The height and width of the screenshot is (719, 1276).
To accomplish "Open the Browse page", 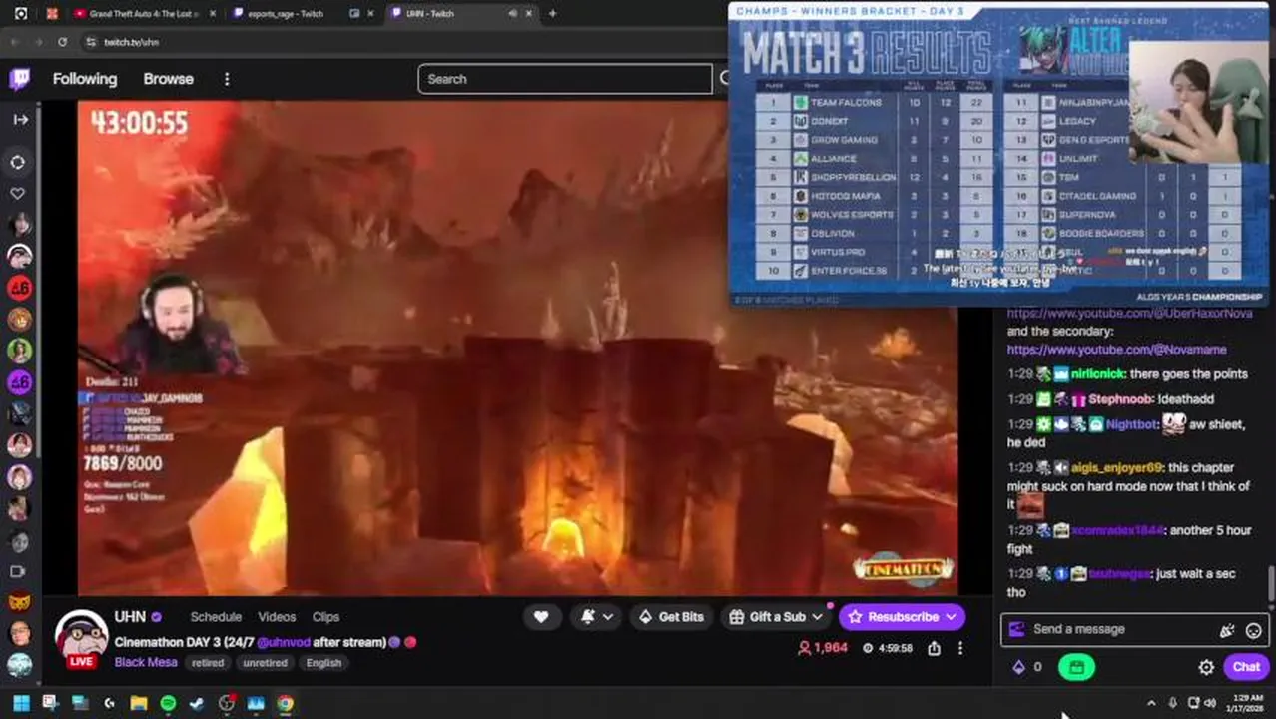I will pyautogui.click(x=168, y=79).
